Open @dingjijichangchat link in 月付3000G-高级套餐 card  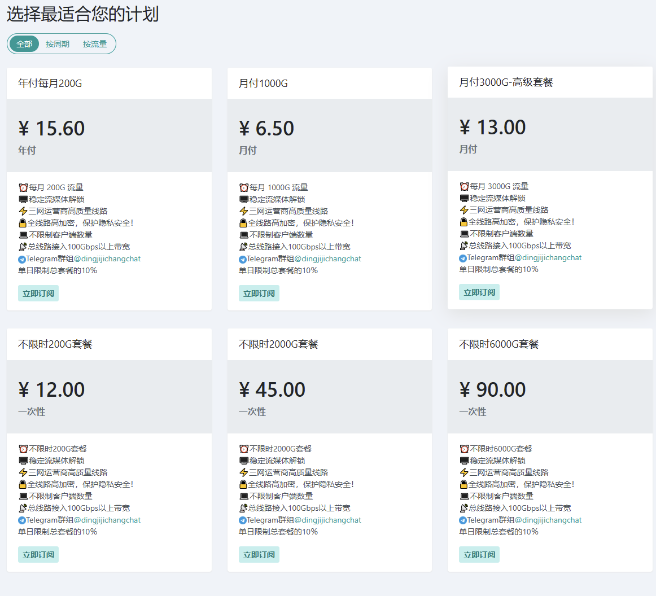point(548,257)
